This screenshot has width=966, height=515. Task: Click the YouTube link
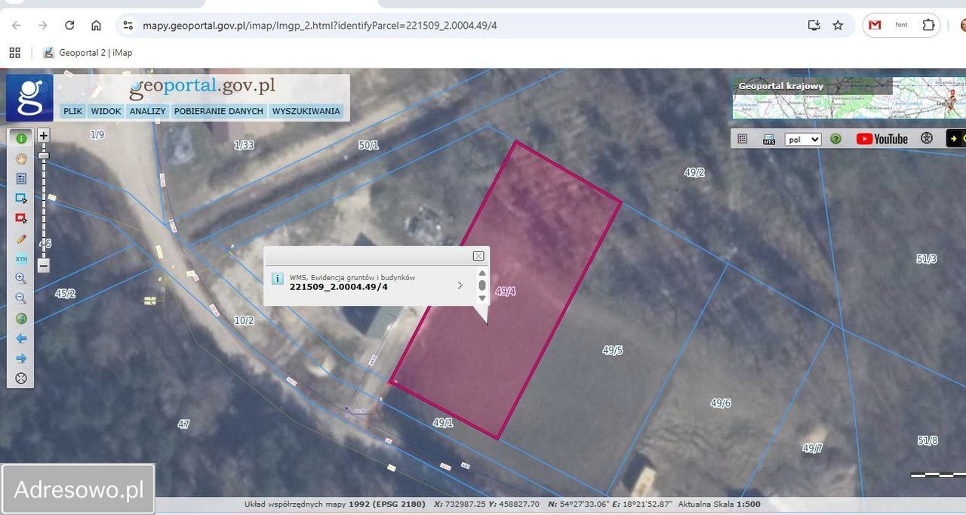click(x=881, y=139)
